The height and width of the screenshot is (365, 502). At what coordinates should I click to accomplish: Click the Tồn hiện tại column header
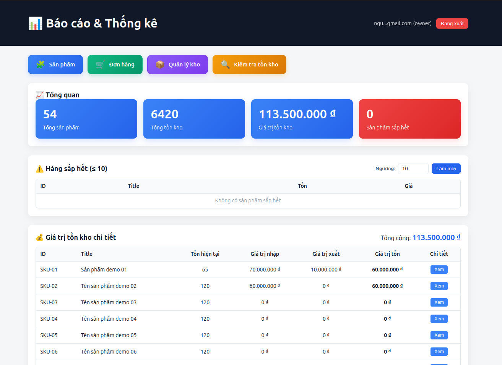205,254
